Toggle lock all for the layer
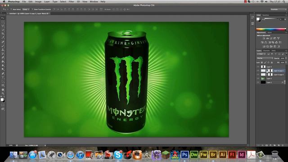The height and width of the screenshot is (162, 288). pyautogui.click(x=272, y=63)
